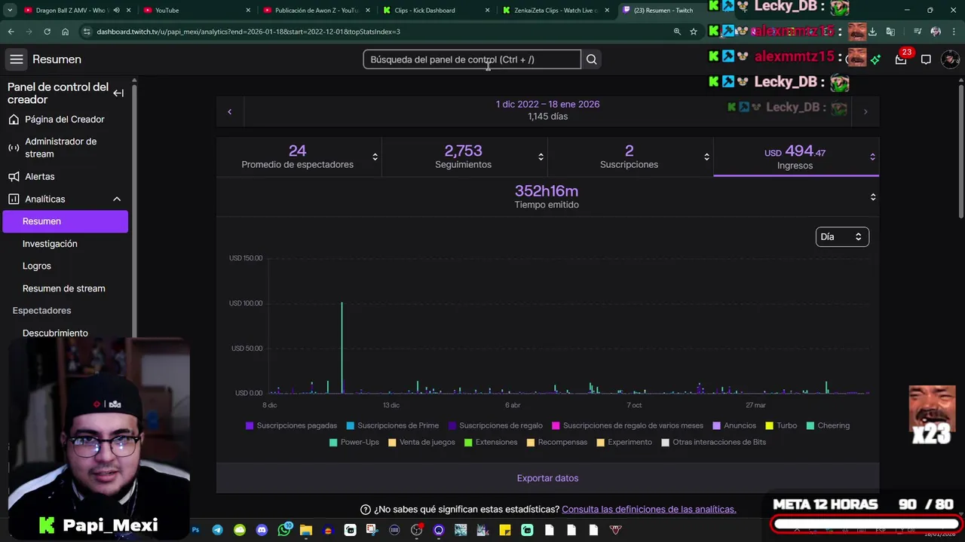Open Suscripciones stat selector arrows

[x=706, y=157]
